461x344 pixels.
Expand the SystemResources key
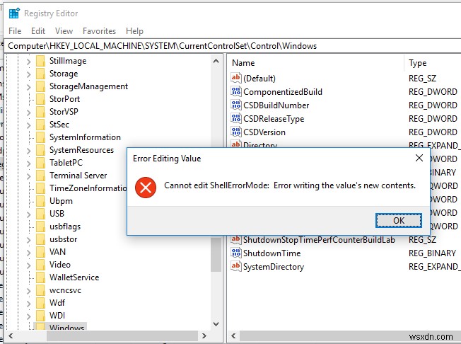point(28,151)
